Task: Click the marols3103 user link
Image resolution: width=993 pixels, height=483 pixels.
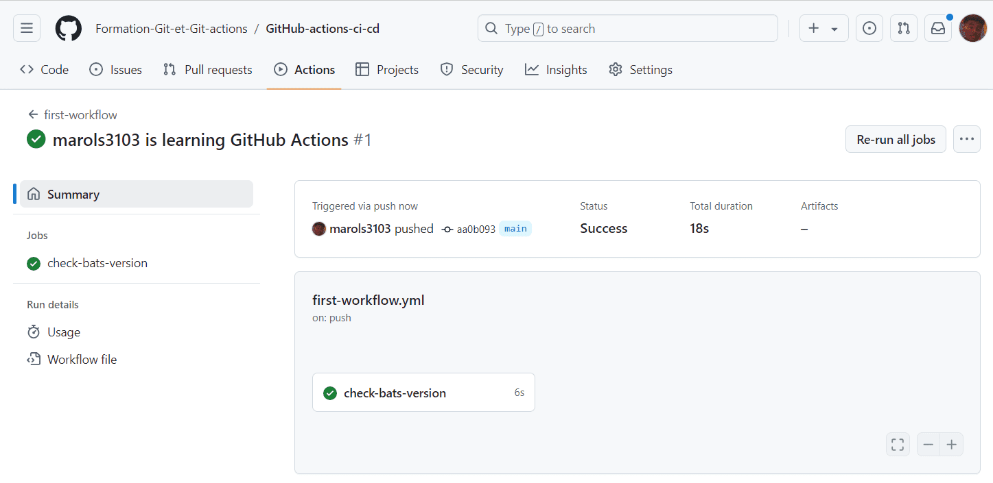Action: tap(360, 229)
